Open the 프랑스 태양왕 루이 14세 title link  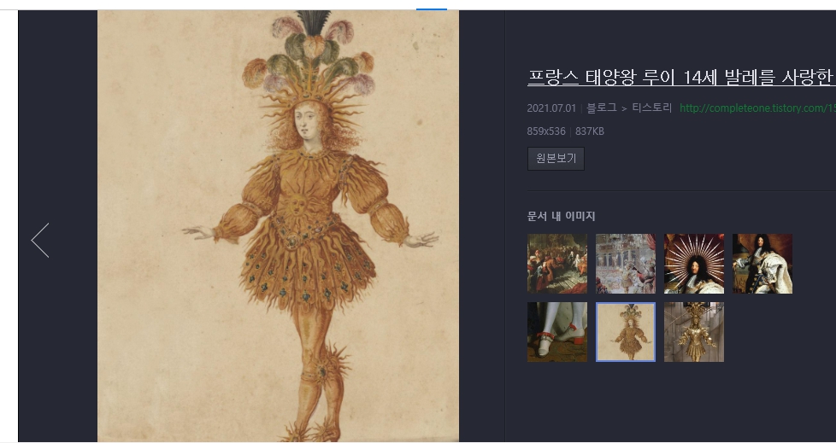point(681,78)
